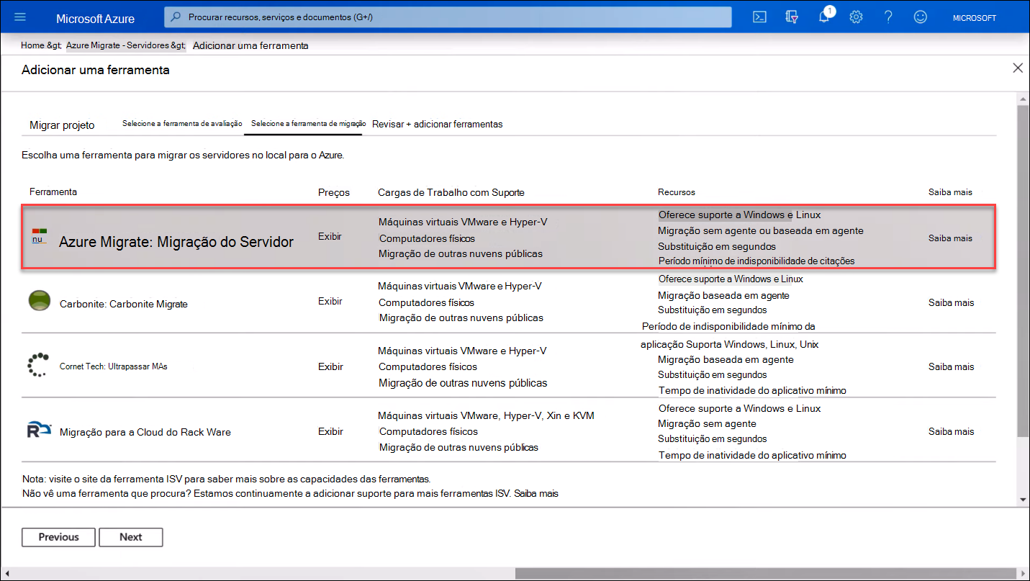Close the Adicionar uma ferramenta panel
This screenshot has width=1030, height=581.
pyautogui.click(x=1018, y=68)
